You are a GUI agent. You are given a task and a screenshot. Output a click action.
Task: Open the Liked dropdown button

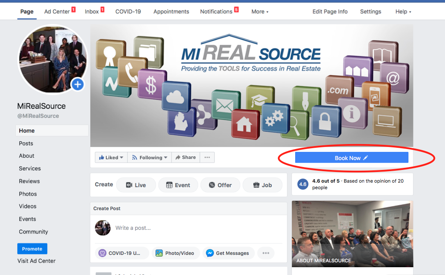[x=111, y=158]
